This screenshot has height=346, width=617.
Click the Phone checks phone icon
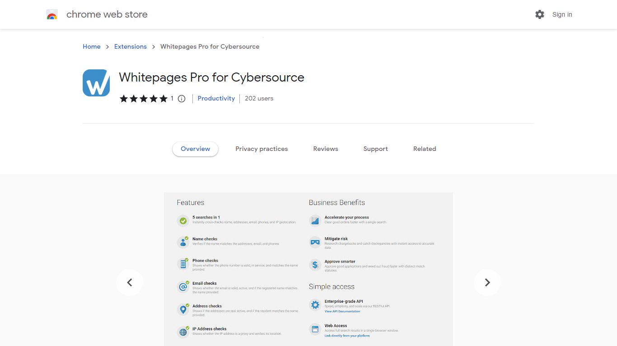click(x=183, y=264)
